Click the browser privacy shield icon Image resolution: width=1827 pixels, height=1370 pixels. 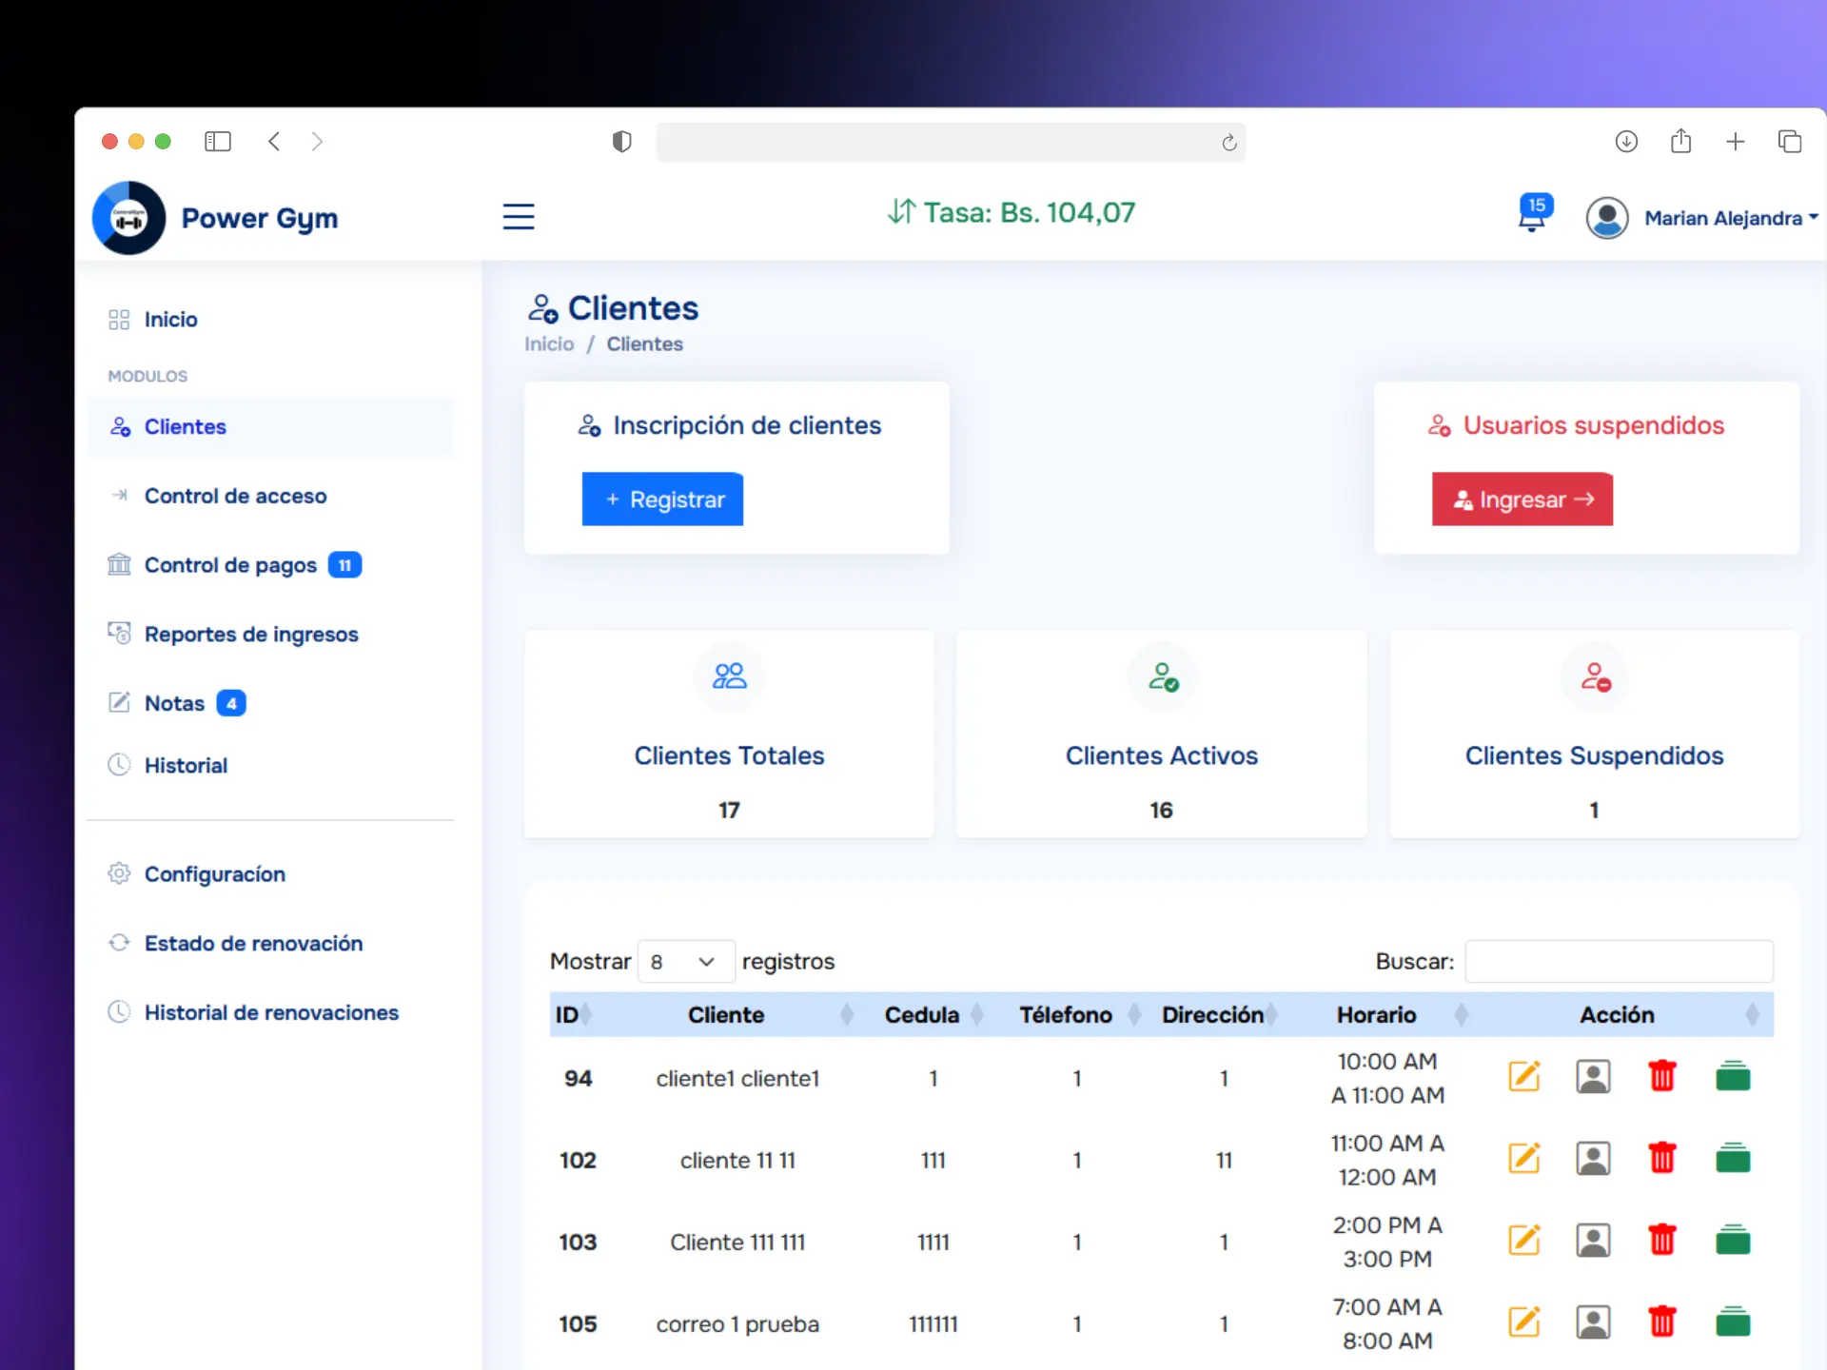(621, 142)
